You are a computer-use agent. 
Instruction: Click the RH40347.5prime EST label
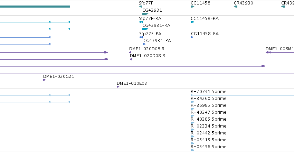[208, 112]
